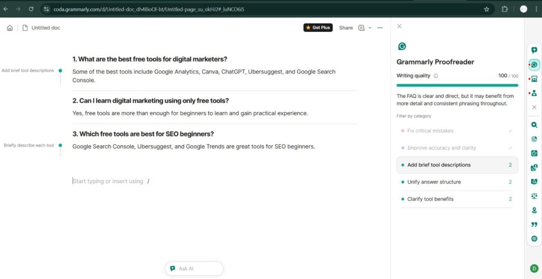The height and width of the screenshot is (279, 542).
Task: Select the Grammarly Proofreader sidebar icon
Action: pyautogui.click(x=535, y=65)
